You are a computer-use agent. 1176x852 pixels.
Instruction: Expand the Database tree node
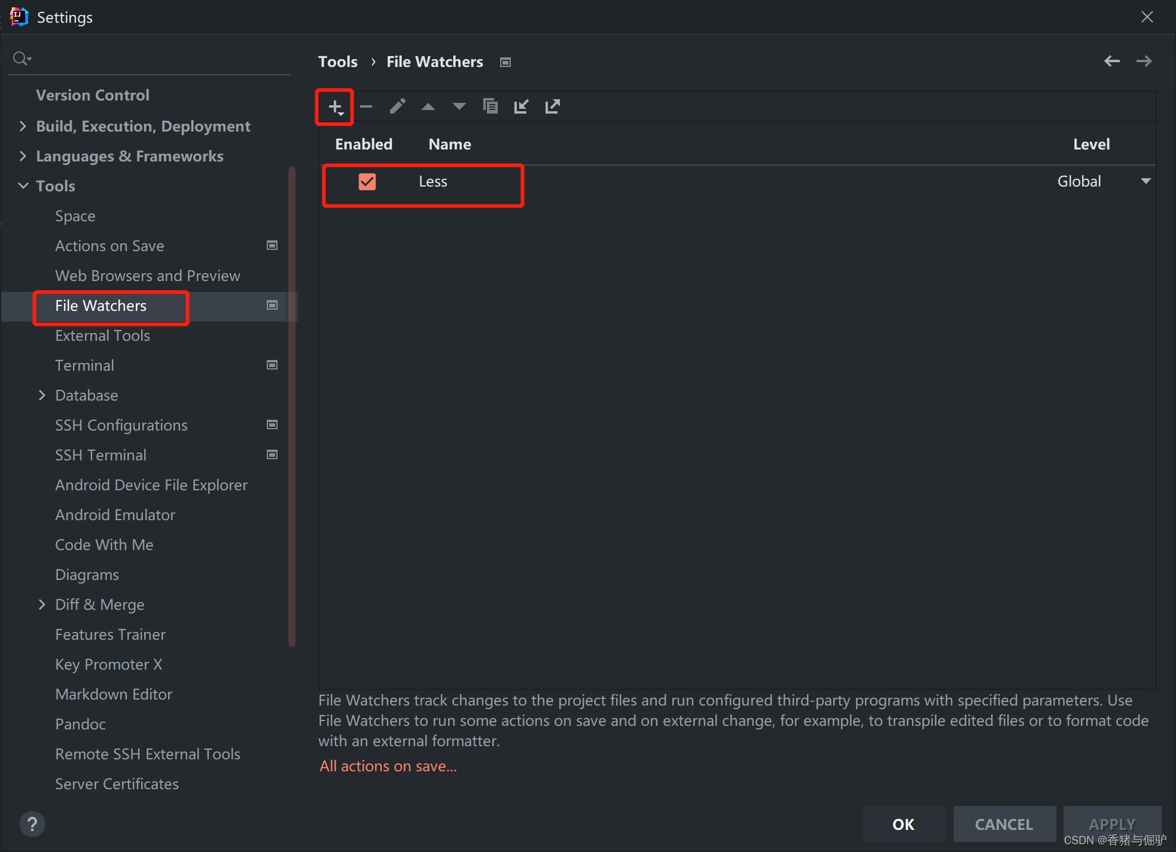tap(42, 395)
